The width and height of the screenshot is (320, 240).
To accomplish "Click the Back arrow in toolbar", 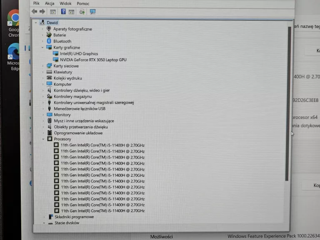I will [x=35, y=12].
